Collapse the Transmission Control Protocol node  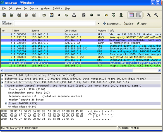tap(2, 86)
